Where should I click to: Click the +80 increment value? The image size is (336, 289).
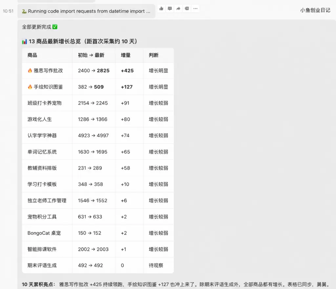[125, 119]
